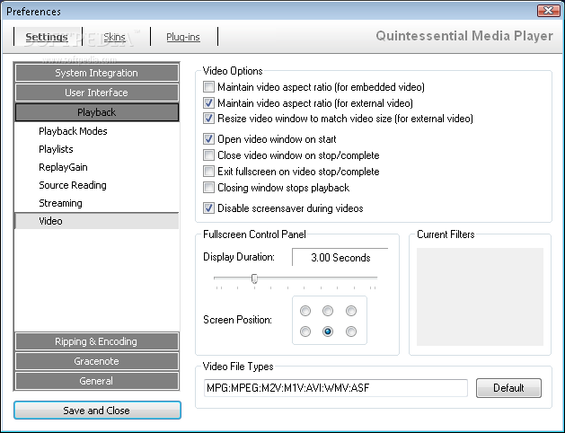Toggle Resize video window to match video size
Screen dimensions: 565x433
point(208,119)
